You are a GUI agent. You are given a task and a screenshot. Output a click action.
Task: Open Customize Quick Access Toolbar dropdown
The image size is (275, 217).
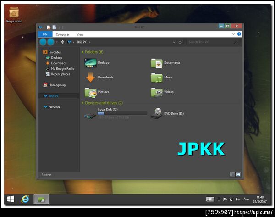tap(59, 28)
